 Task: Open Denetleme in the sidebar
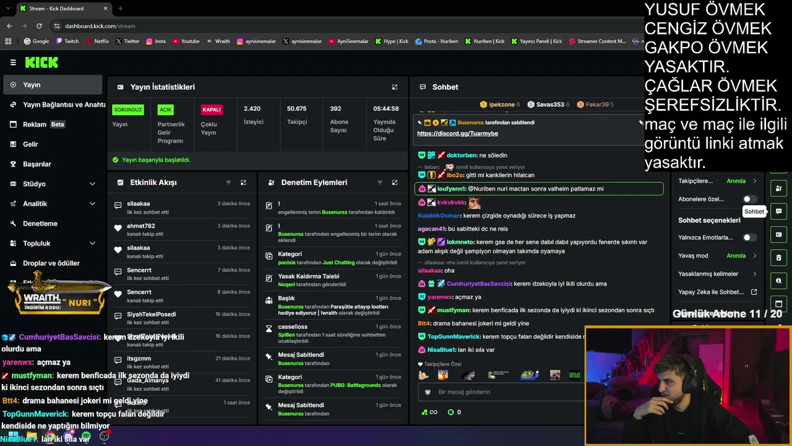(x=53, y=224)
